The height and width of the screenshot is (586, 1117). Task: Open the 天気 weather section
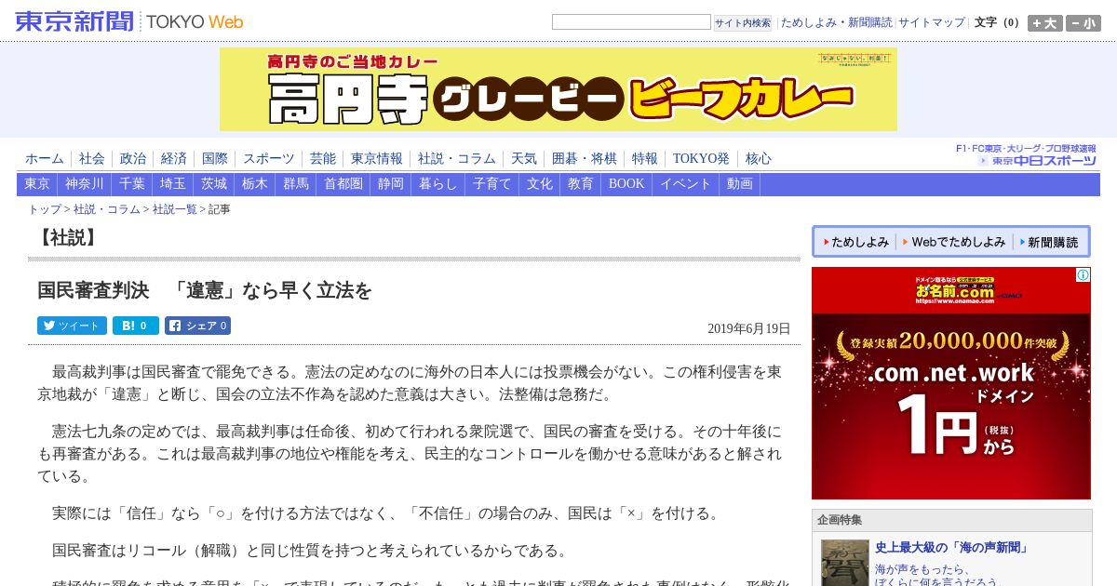click(524, 158)
